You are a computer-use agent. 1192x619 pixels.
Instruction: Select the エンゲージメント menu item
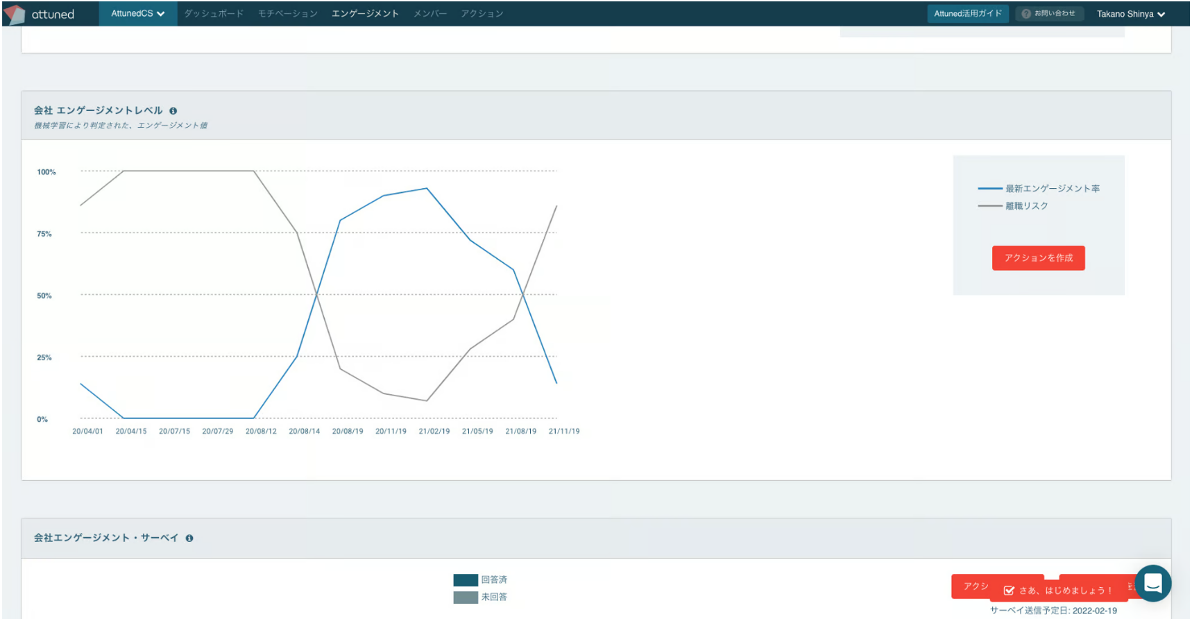tap(365, 14)
